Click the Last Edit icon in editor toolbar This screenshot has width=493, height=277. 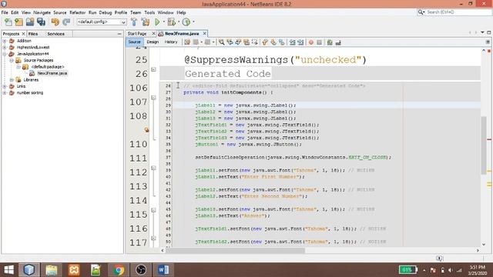187,42
